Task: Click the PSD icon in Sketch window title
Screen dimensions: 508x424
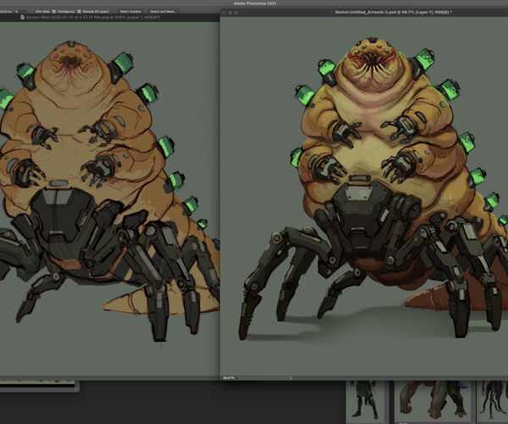Action: pos(331,12)
